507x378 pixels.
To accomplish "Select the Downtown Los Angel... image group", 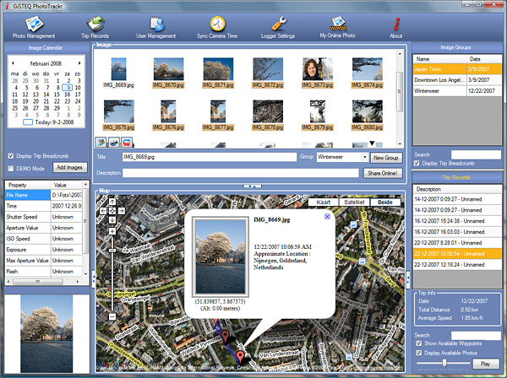I will pos(457,79).
